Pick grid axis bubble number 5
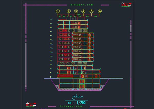The width and height of the screenshot is (154, 109). (x=92, y=11)
